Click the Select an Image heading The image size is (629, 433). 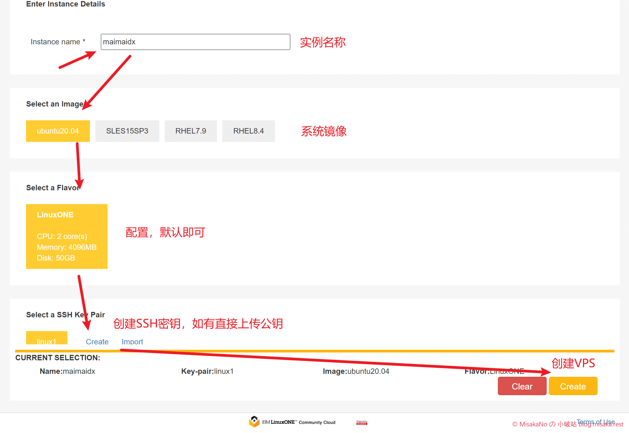[x=54, y=104]
